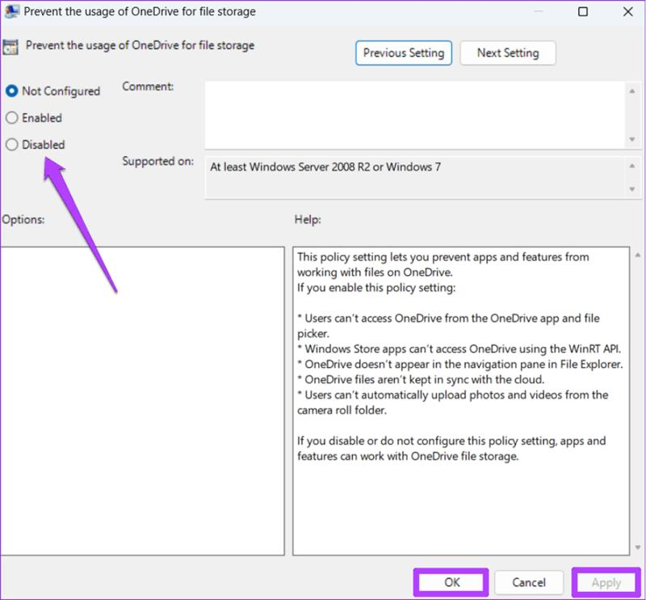Click the 'At least Windows Server 2008 R2 or Windows 7' text
The width and height of the screenshot is (646, 600).
pyautogui.click(x=325, y=167)
